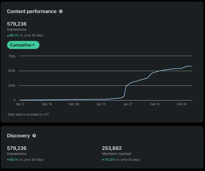Screen dimensions: 205x171
Task: Click the Dec 30 date label
Action: [x=74, y=104]
